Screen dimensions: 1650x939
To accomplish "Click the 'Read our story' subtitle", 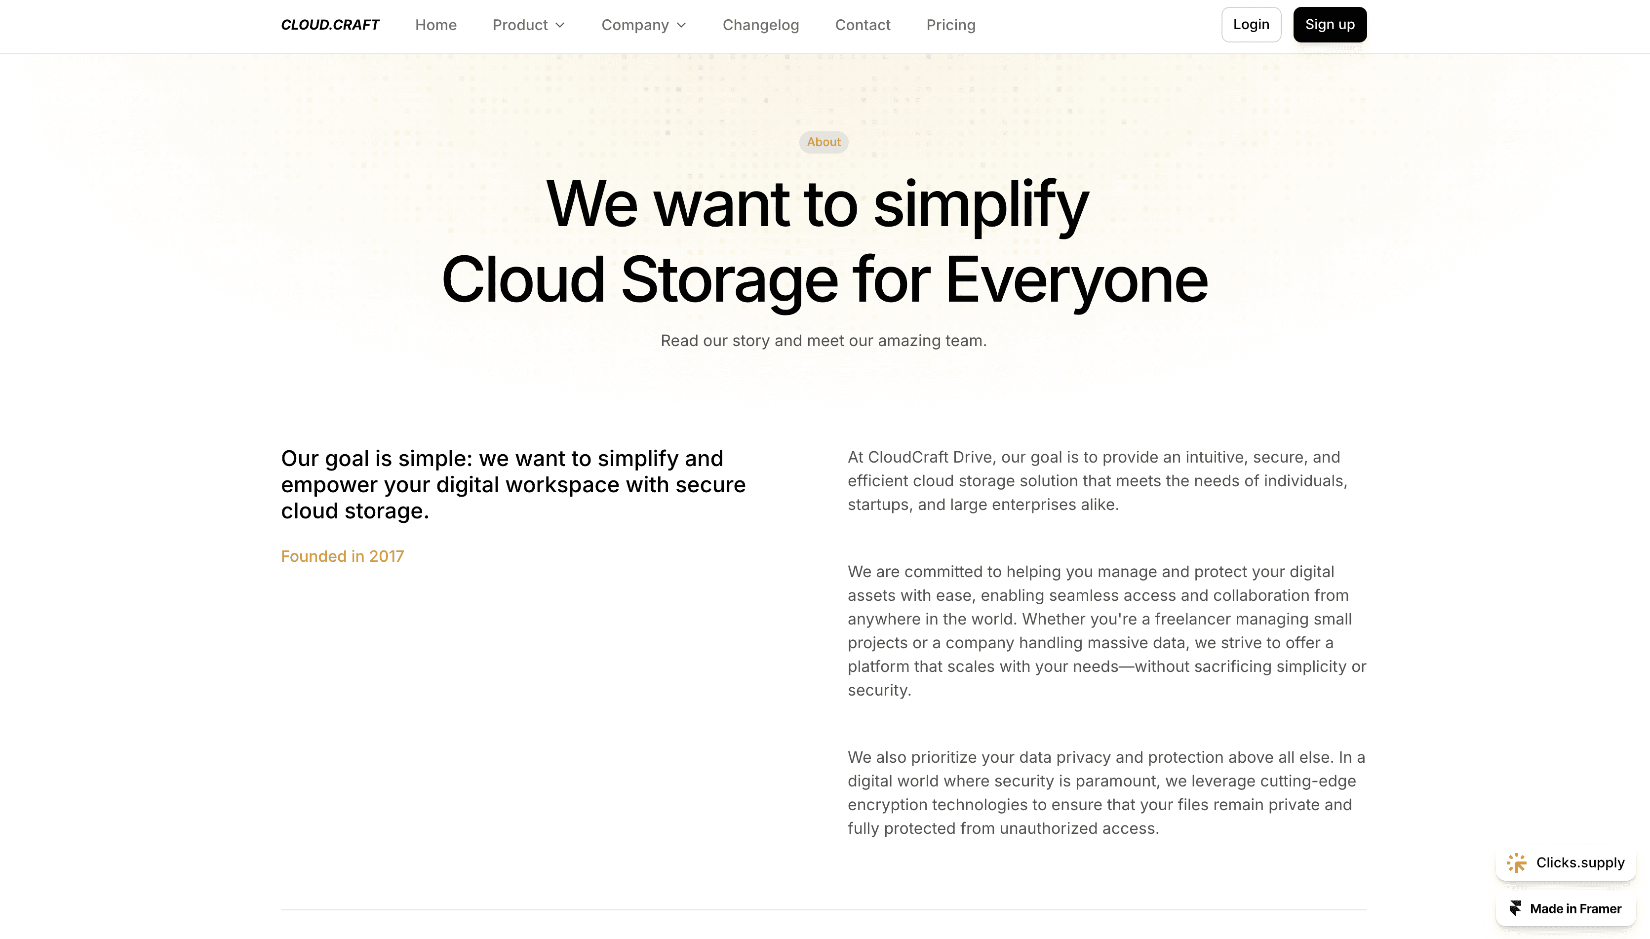I will click(824, 341).
